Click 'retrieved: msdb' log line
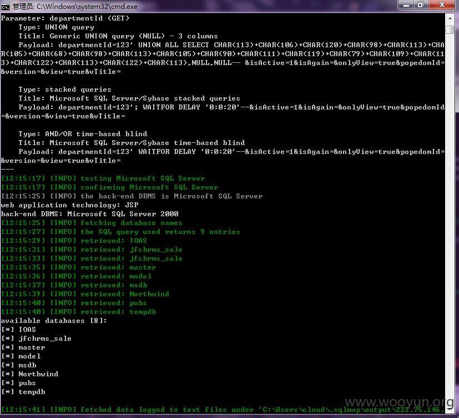459x418 pixels. point(74,285)
